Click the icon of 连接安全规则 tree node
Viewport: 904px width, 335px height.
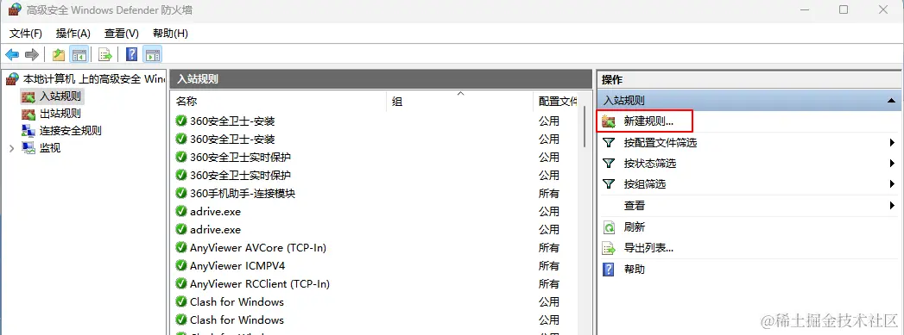(x=28, y=130)
